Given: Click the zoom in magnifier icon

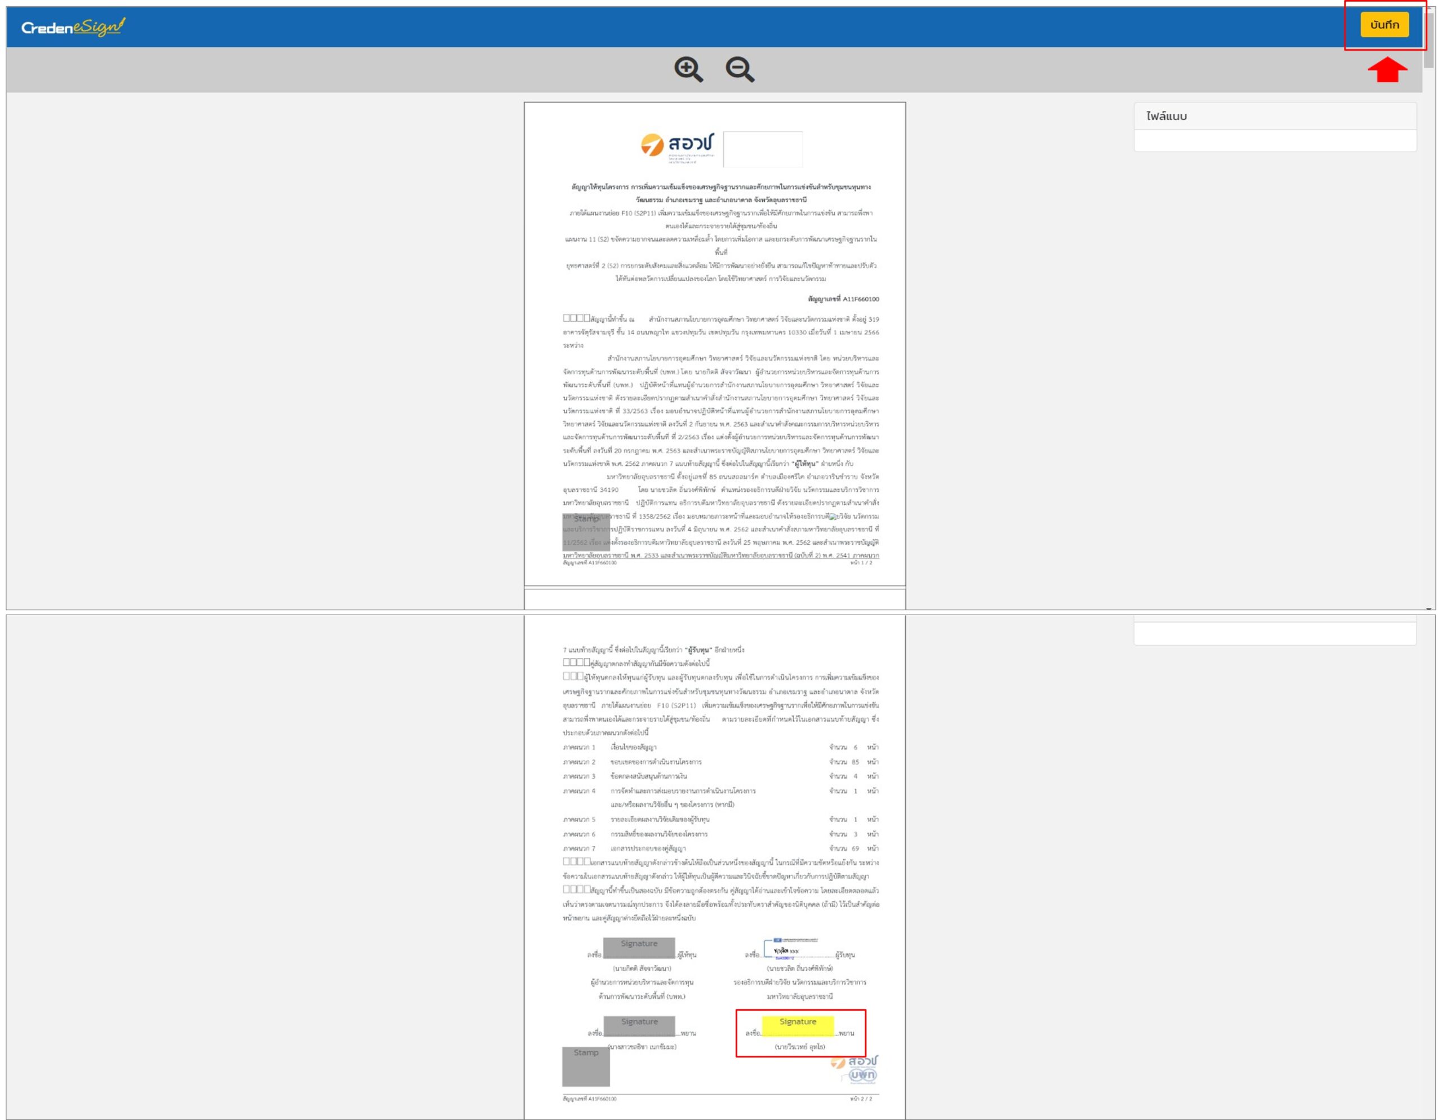Looking at the screenshot, I should click(688, 69).
